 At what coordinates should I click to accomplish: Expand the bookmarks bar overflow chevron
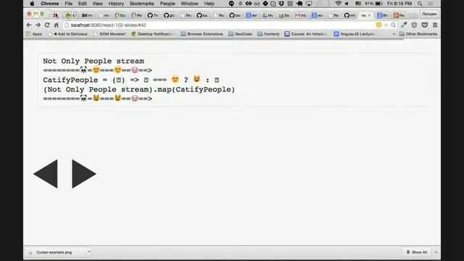(x=394, y=34)
